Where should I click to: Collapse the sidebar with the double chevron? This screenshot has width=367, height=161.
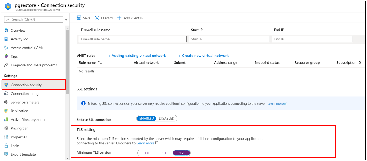pyautogui.click(x=66, y=19)
